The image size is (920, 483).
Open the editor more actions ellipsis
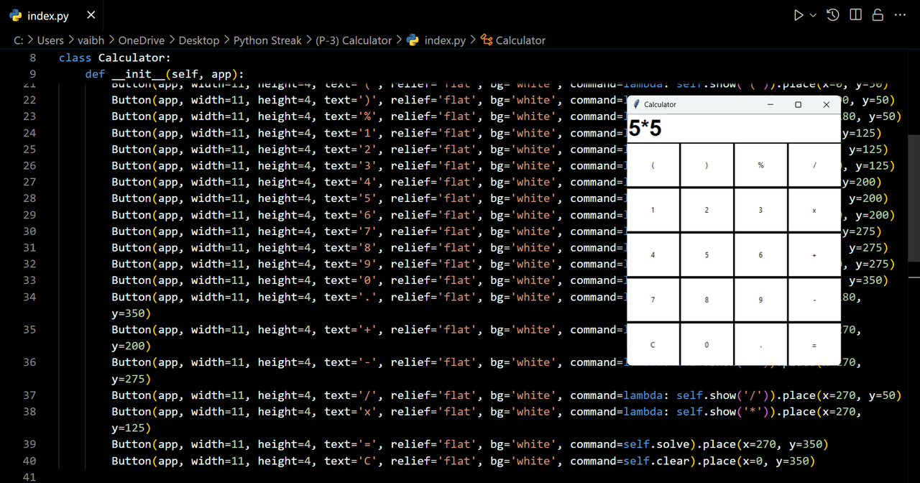pos(900,15)
